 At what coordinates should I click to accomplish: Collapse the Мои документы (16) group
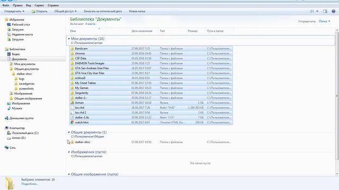69,39
